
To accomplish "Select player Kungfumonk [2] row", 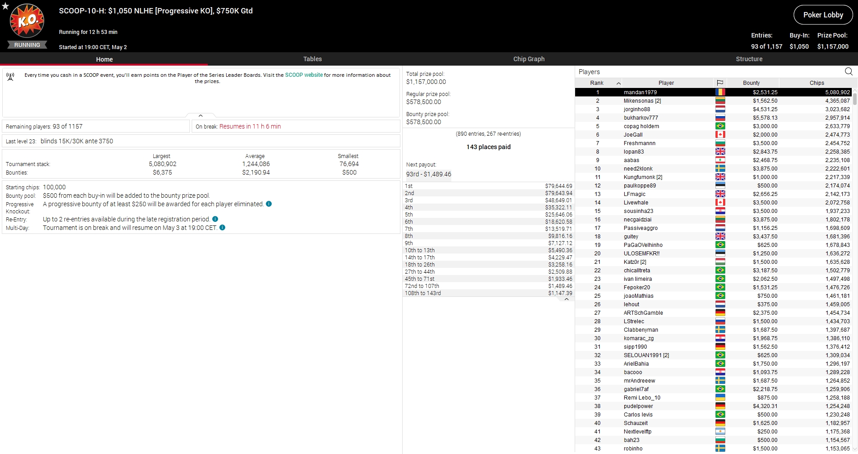I will click(x=713, y=177).
